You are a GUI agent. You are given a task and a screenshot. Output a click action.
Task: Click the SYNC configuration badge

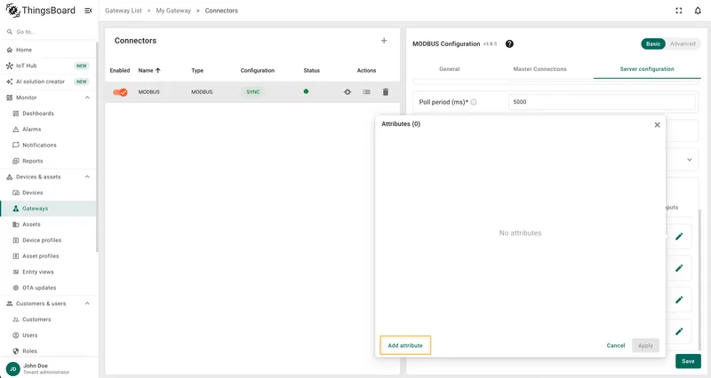pyautogui.click(x=253, y=92)
